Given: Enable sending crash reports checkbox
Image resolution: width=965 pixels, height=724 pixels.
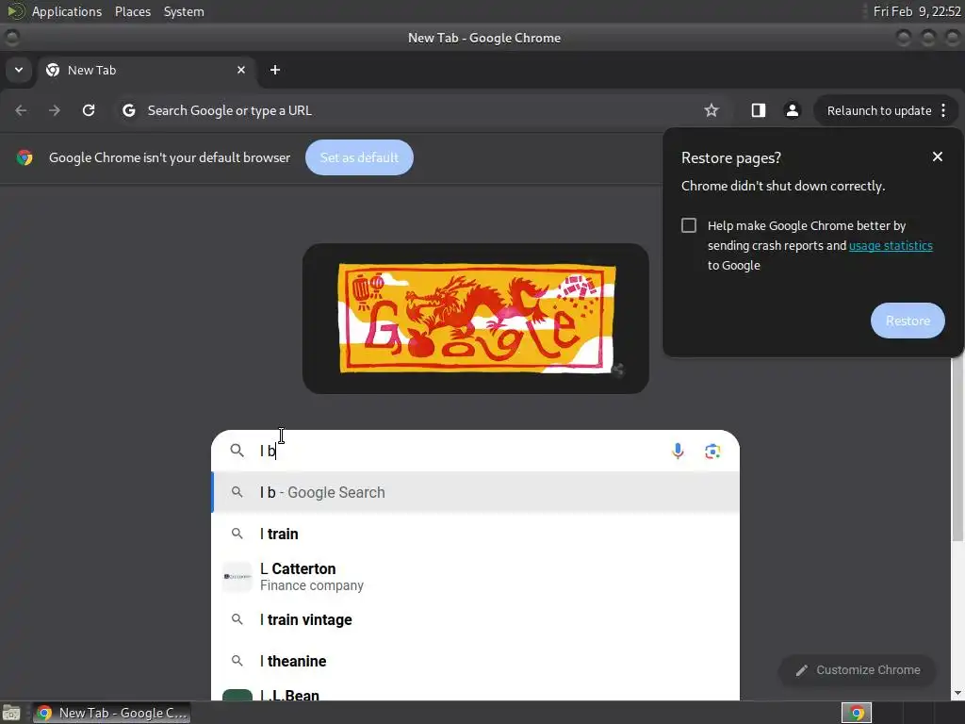Looking at the screenshot, I should pos(689,225).
